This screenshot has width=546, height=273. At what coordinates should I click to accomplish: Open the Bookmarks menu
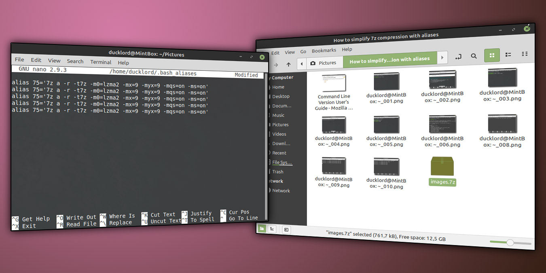point(324,50)
